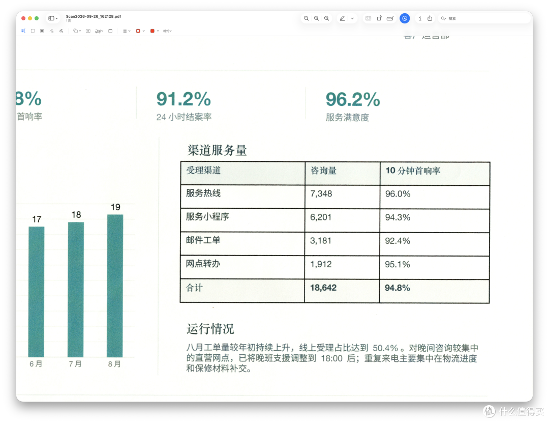Select the highlight pen tool
The image size is (549, 423).
pyautogui.click(x=343, y=18)
